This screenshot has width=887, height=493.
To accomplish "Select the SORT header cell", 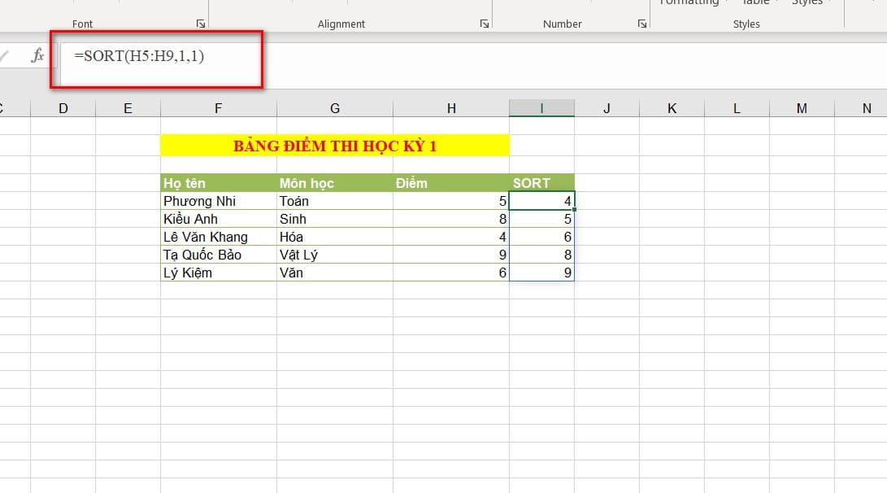I will point(541,183).
